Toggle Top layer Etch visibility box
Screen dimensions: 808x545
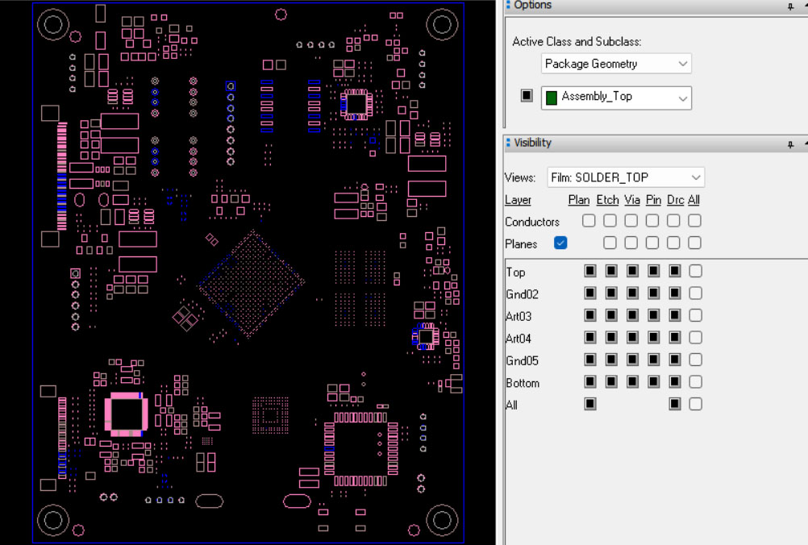(610, 272)
